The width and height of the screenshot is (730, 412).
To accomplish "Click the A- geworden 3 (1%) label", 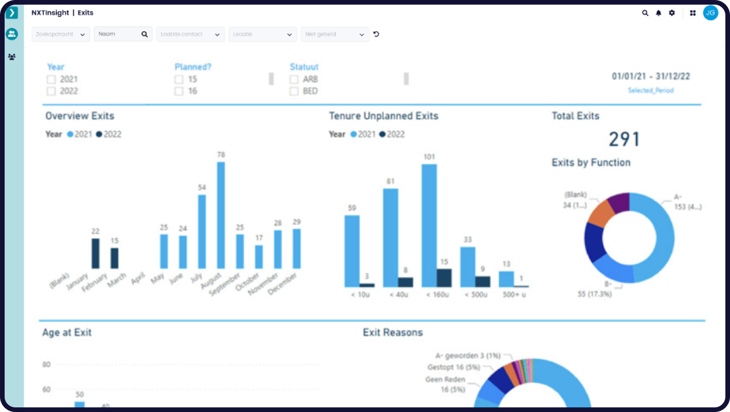I will tap(468, 356).
